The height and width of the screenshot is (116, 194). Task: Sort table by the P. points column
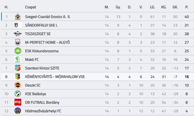click(x=186, y=7)
